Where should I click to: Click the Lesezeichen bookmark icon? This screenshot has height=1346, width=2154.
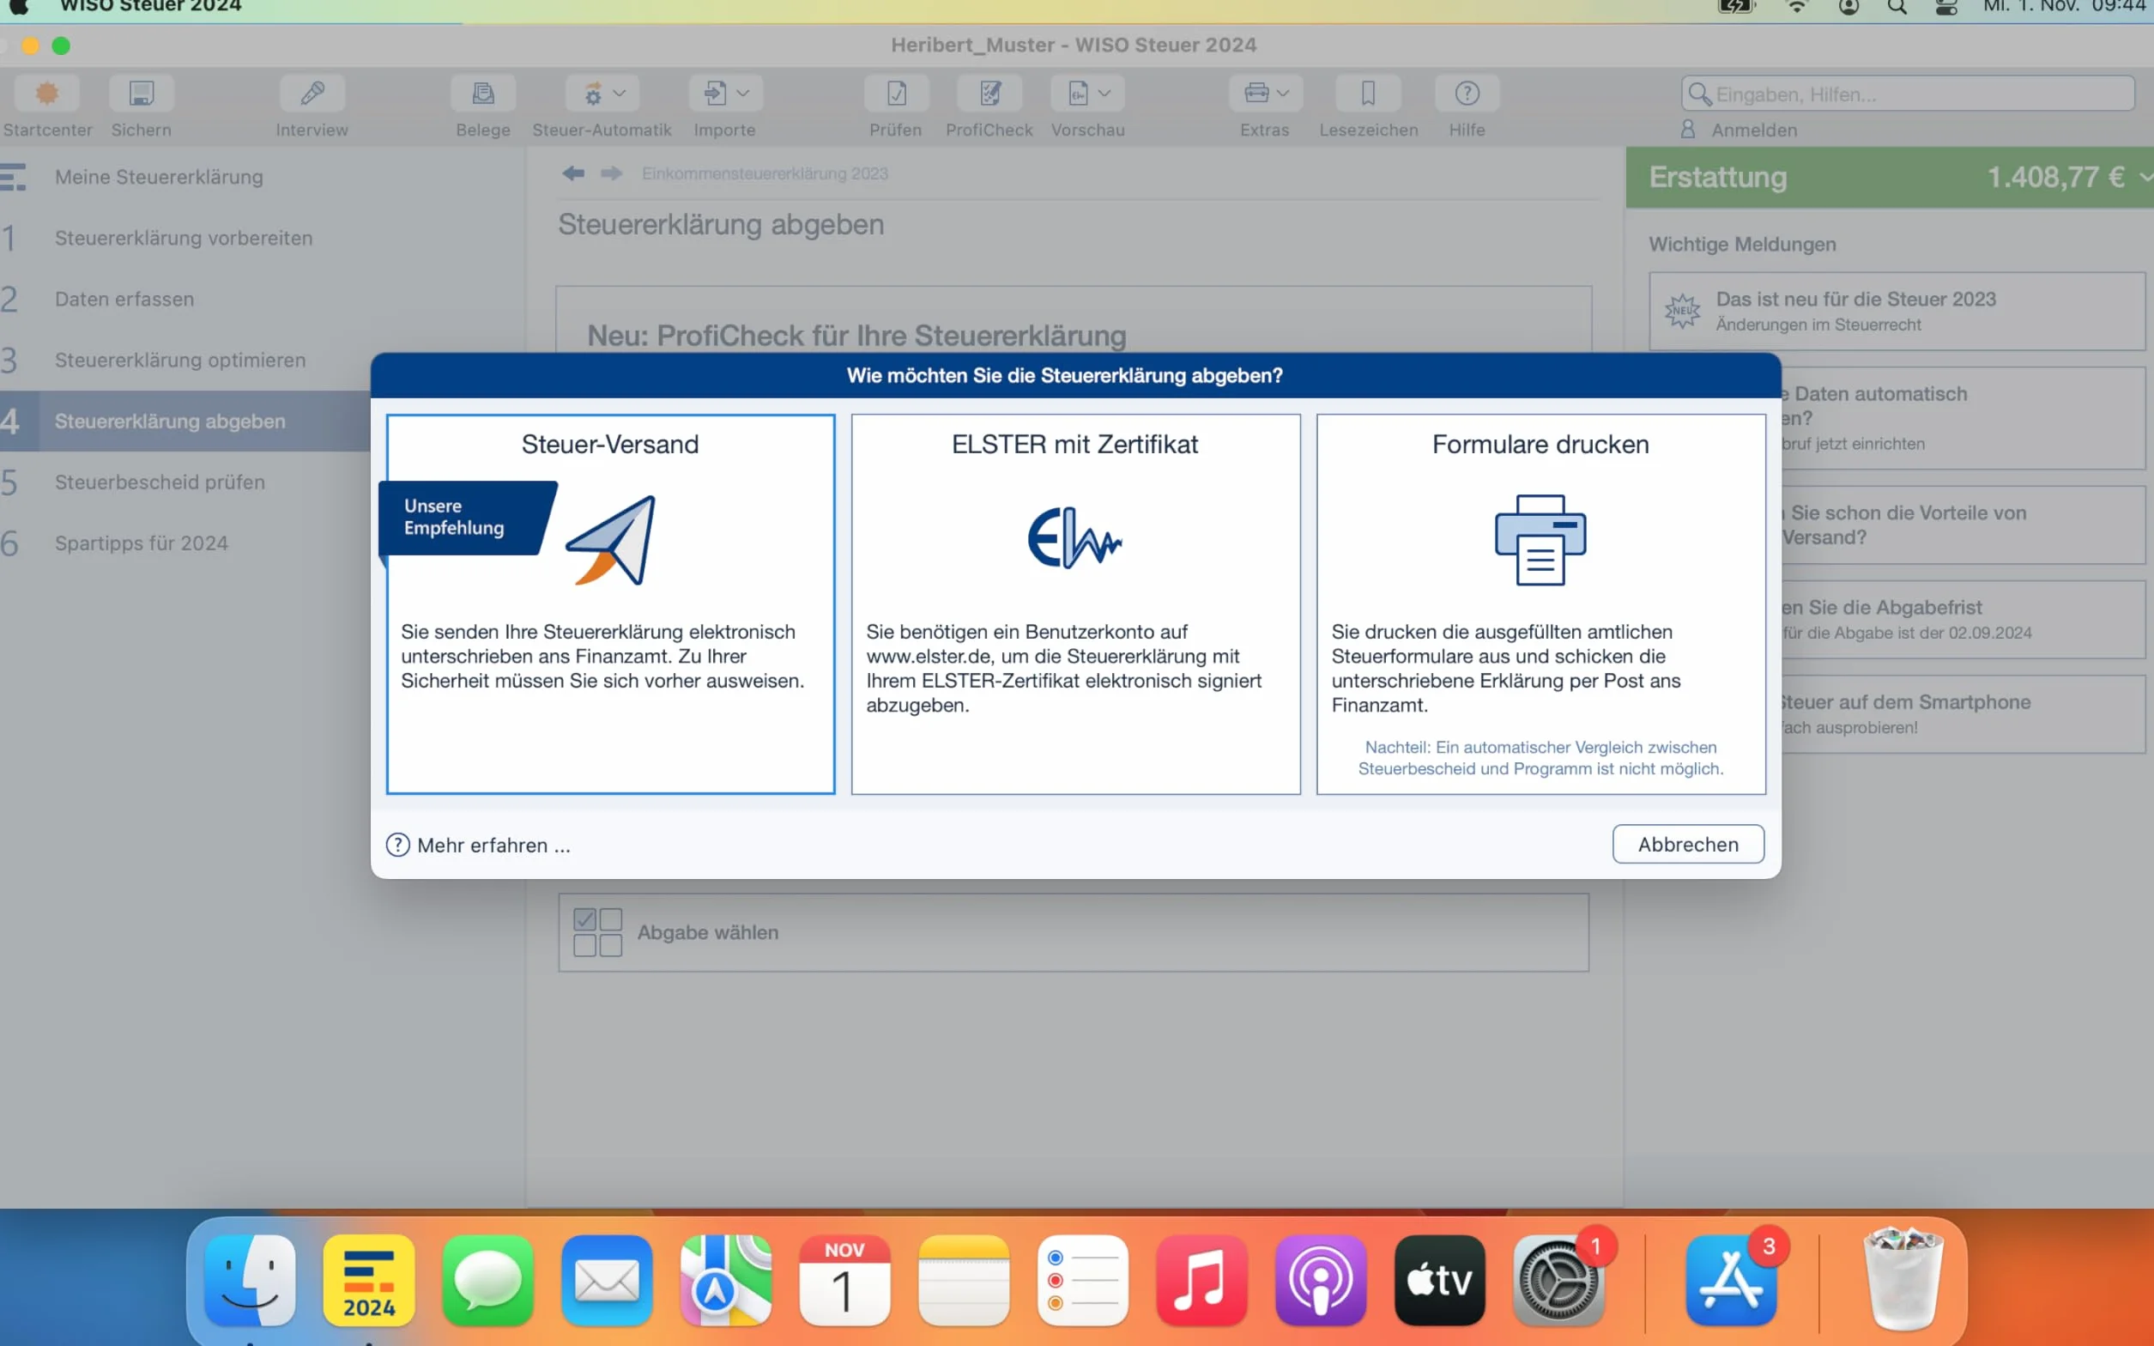1368,94
